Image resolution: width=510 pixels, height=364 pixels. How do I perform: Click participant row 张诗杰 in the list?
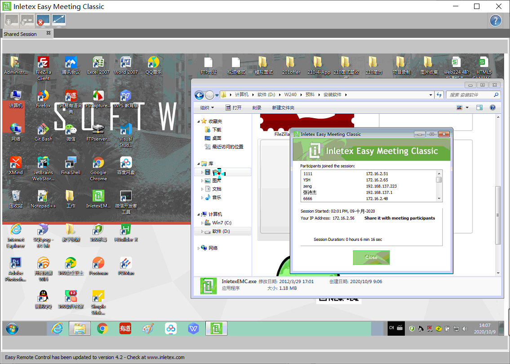click(x=368, y=193)
